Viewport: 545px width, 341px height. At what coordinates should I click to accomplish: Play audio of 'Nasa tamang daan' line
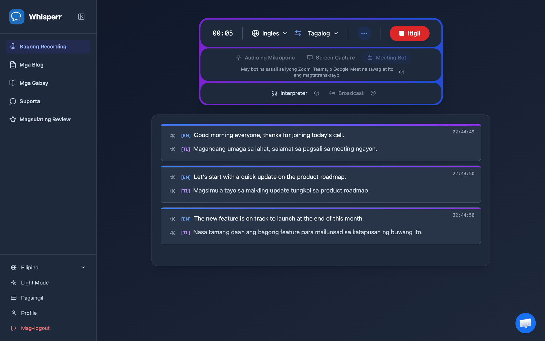click(173, 233)
